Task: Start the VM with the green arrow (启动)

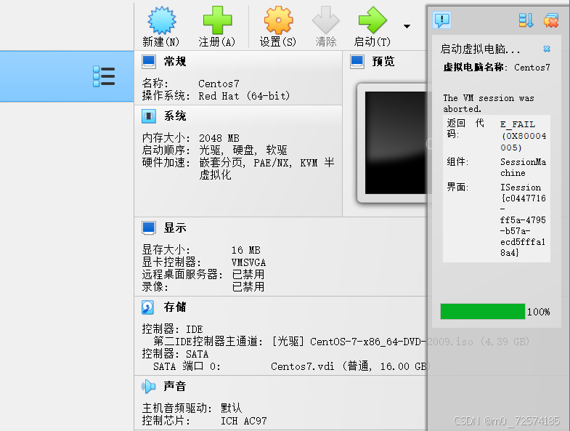Action: (372, 20)
